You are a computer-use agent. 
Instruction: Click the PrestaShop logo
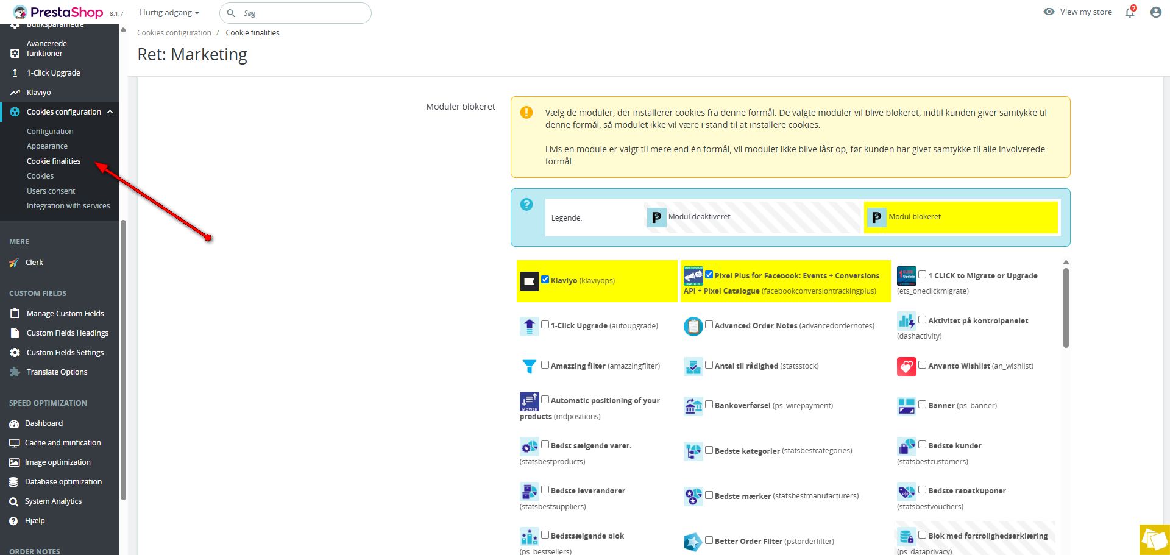(x=58, y=12)
